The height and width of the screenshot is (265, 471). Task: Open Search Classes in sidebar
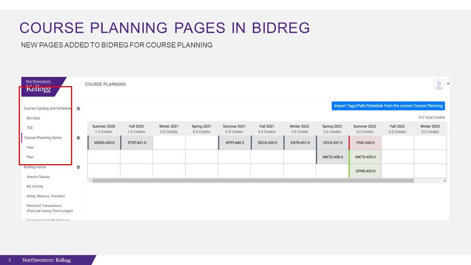tap(38, 177)
